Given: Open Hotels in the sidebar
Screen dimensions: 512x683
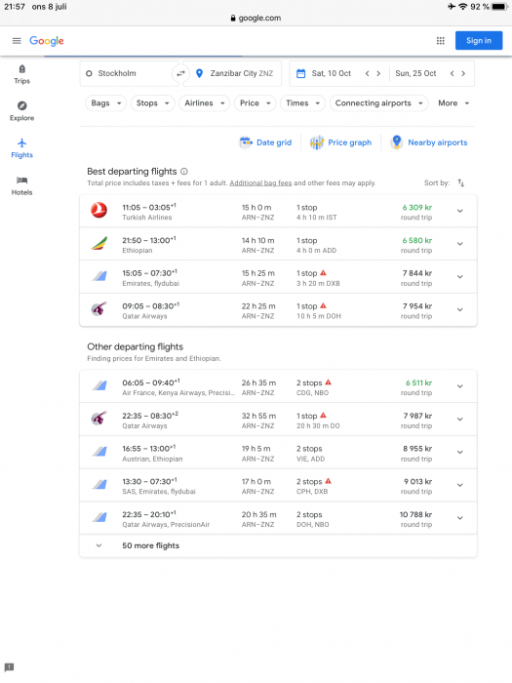Looking at the screenshot, I should 21,185.
